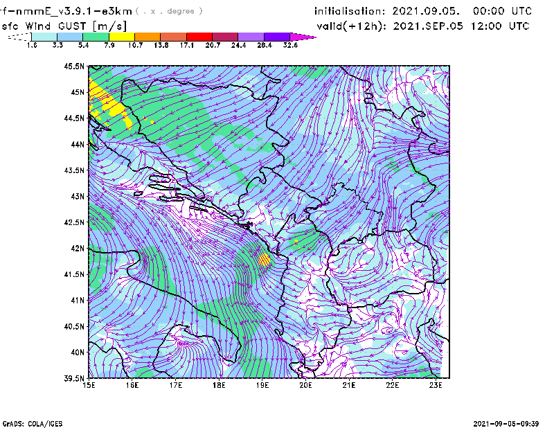Click the '15E' longitude label

click(x=89, y=385)
